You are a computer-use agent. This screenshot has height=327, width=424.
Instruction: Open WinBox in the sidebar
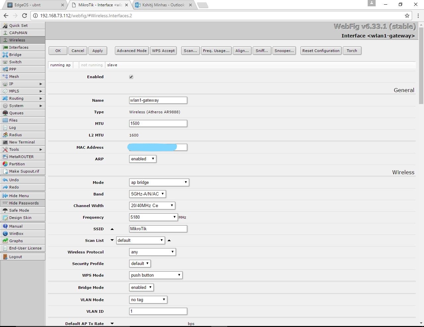(x=23, y=234)
